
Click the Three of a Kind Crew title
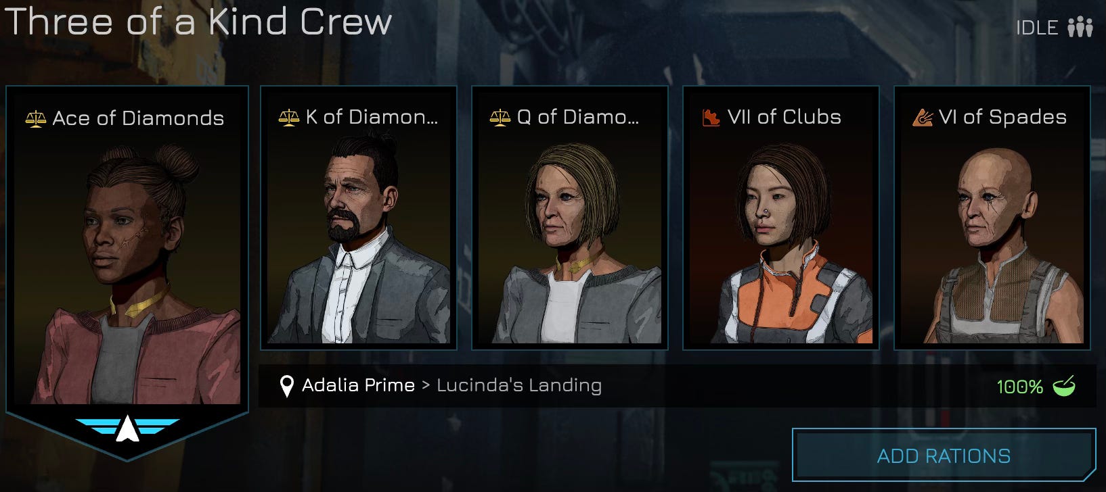tap(198, 22)
